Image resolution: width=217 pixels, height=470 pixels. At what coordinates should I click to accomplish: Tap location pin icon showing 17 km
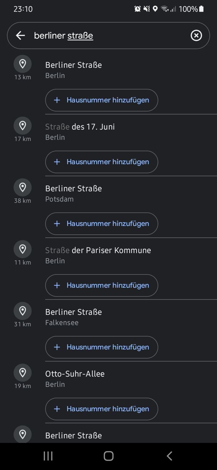pyautogui.click(x=23, y=126)
